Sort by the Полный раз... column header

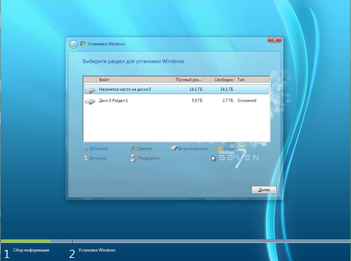pyautogui.click(x=189, y=79)
